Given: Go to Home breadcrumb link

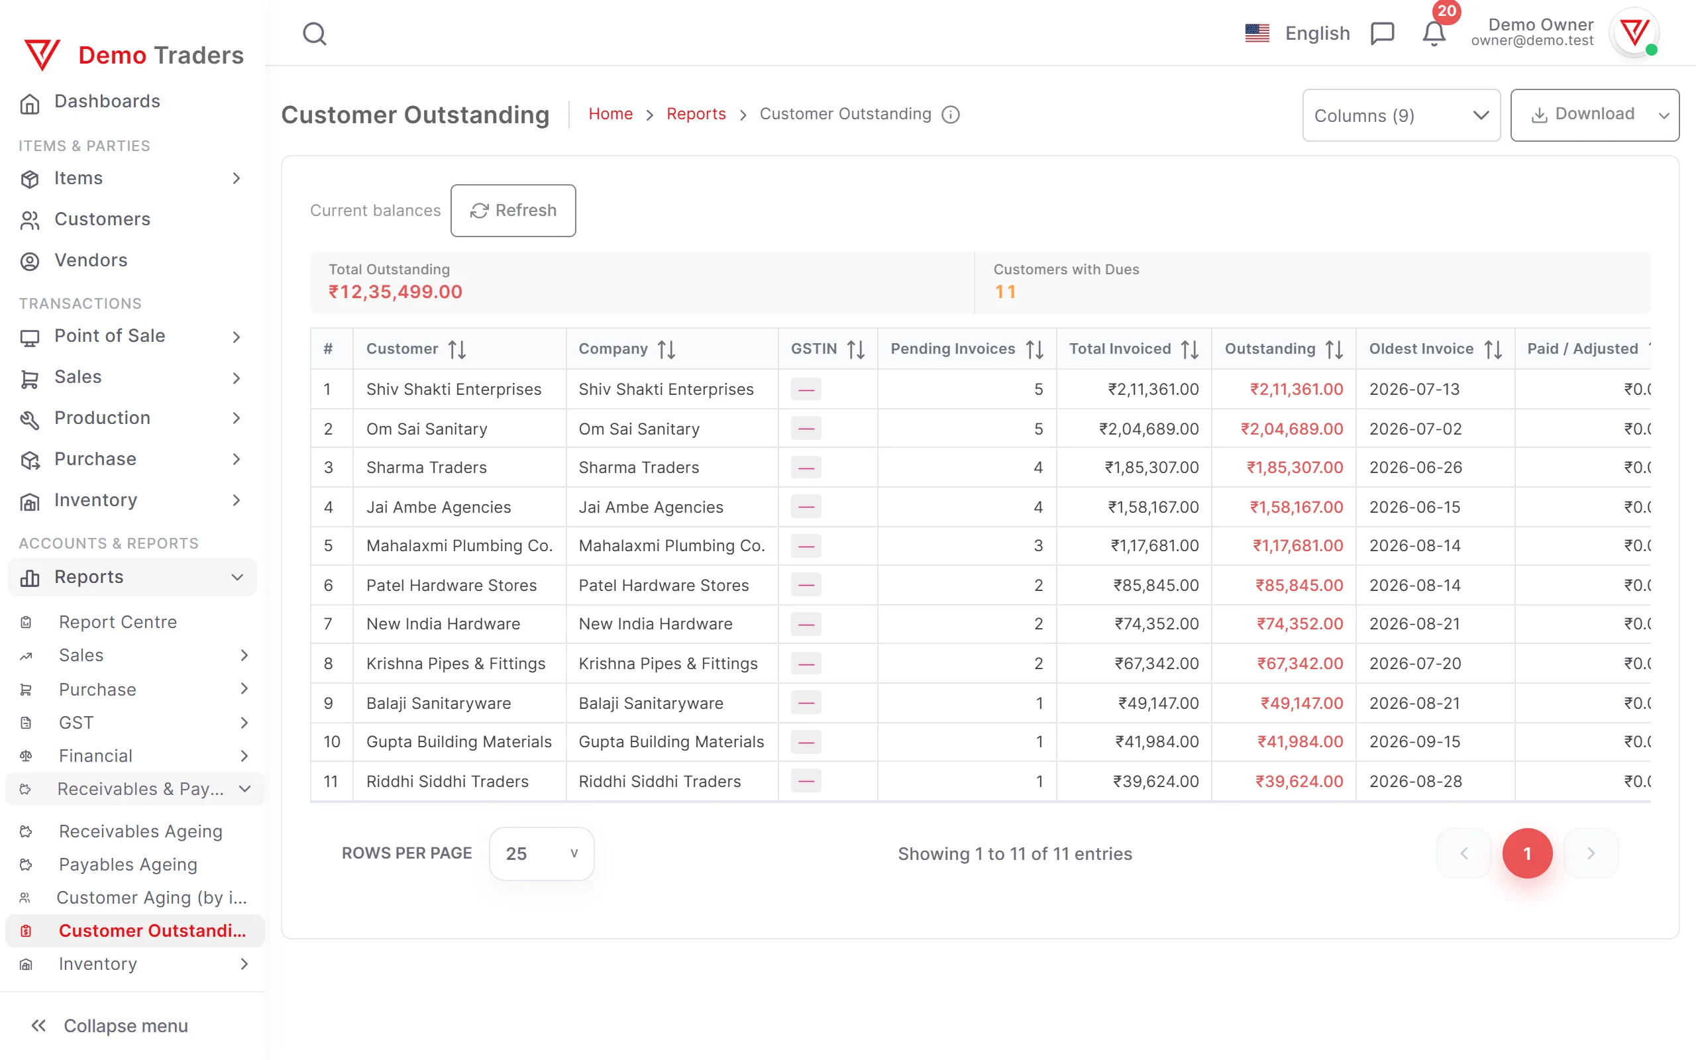Looking at the screenshot, I should pos(610,114).
